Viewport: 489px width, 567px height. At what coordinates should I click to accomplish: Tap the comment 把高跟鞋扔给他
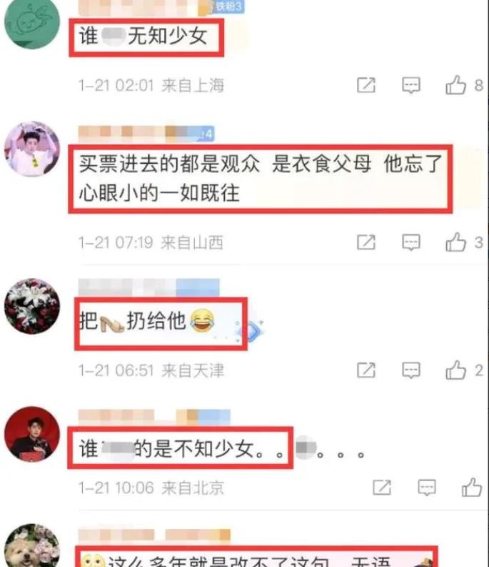tap(147, 321)
